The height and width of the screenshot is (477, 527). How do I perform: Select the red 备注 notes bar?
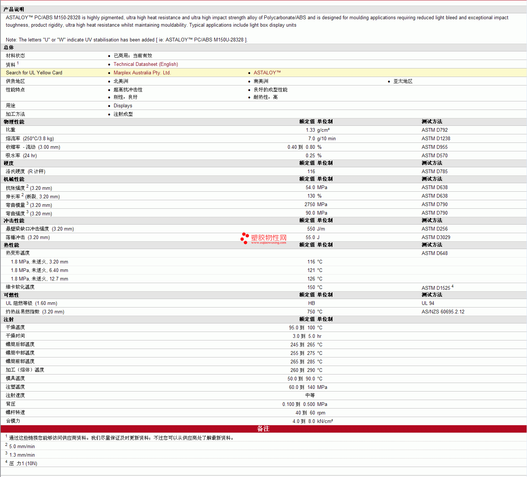tap(263, 429)
